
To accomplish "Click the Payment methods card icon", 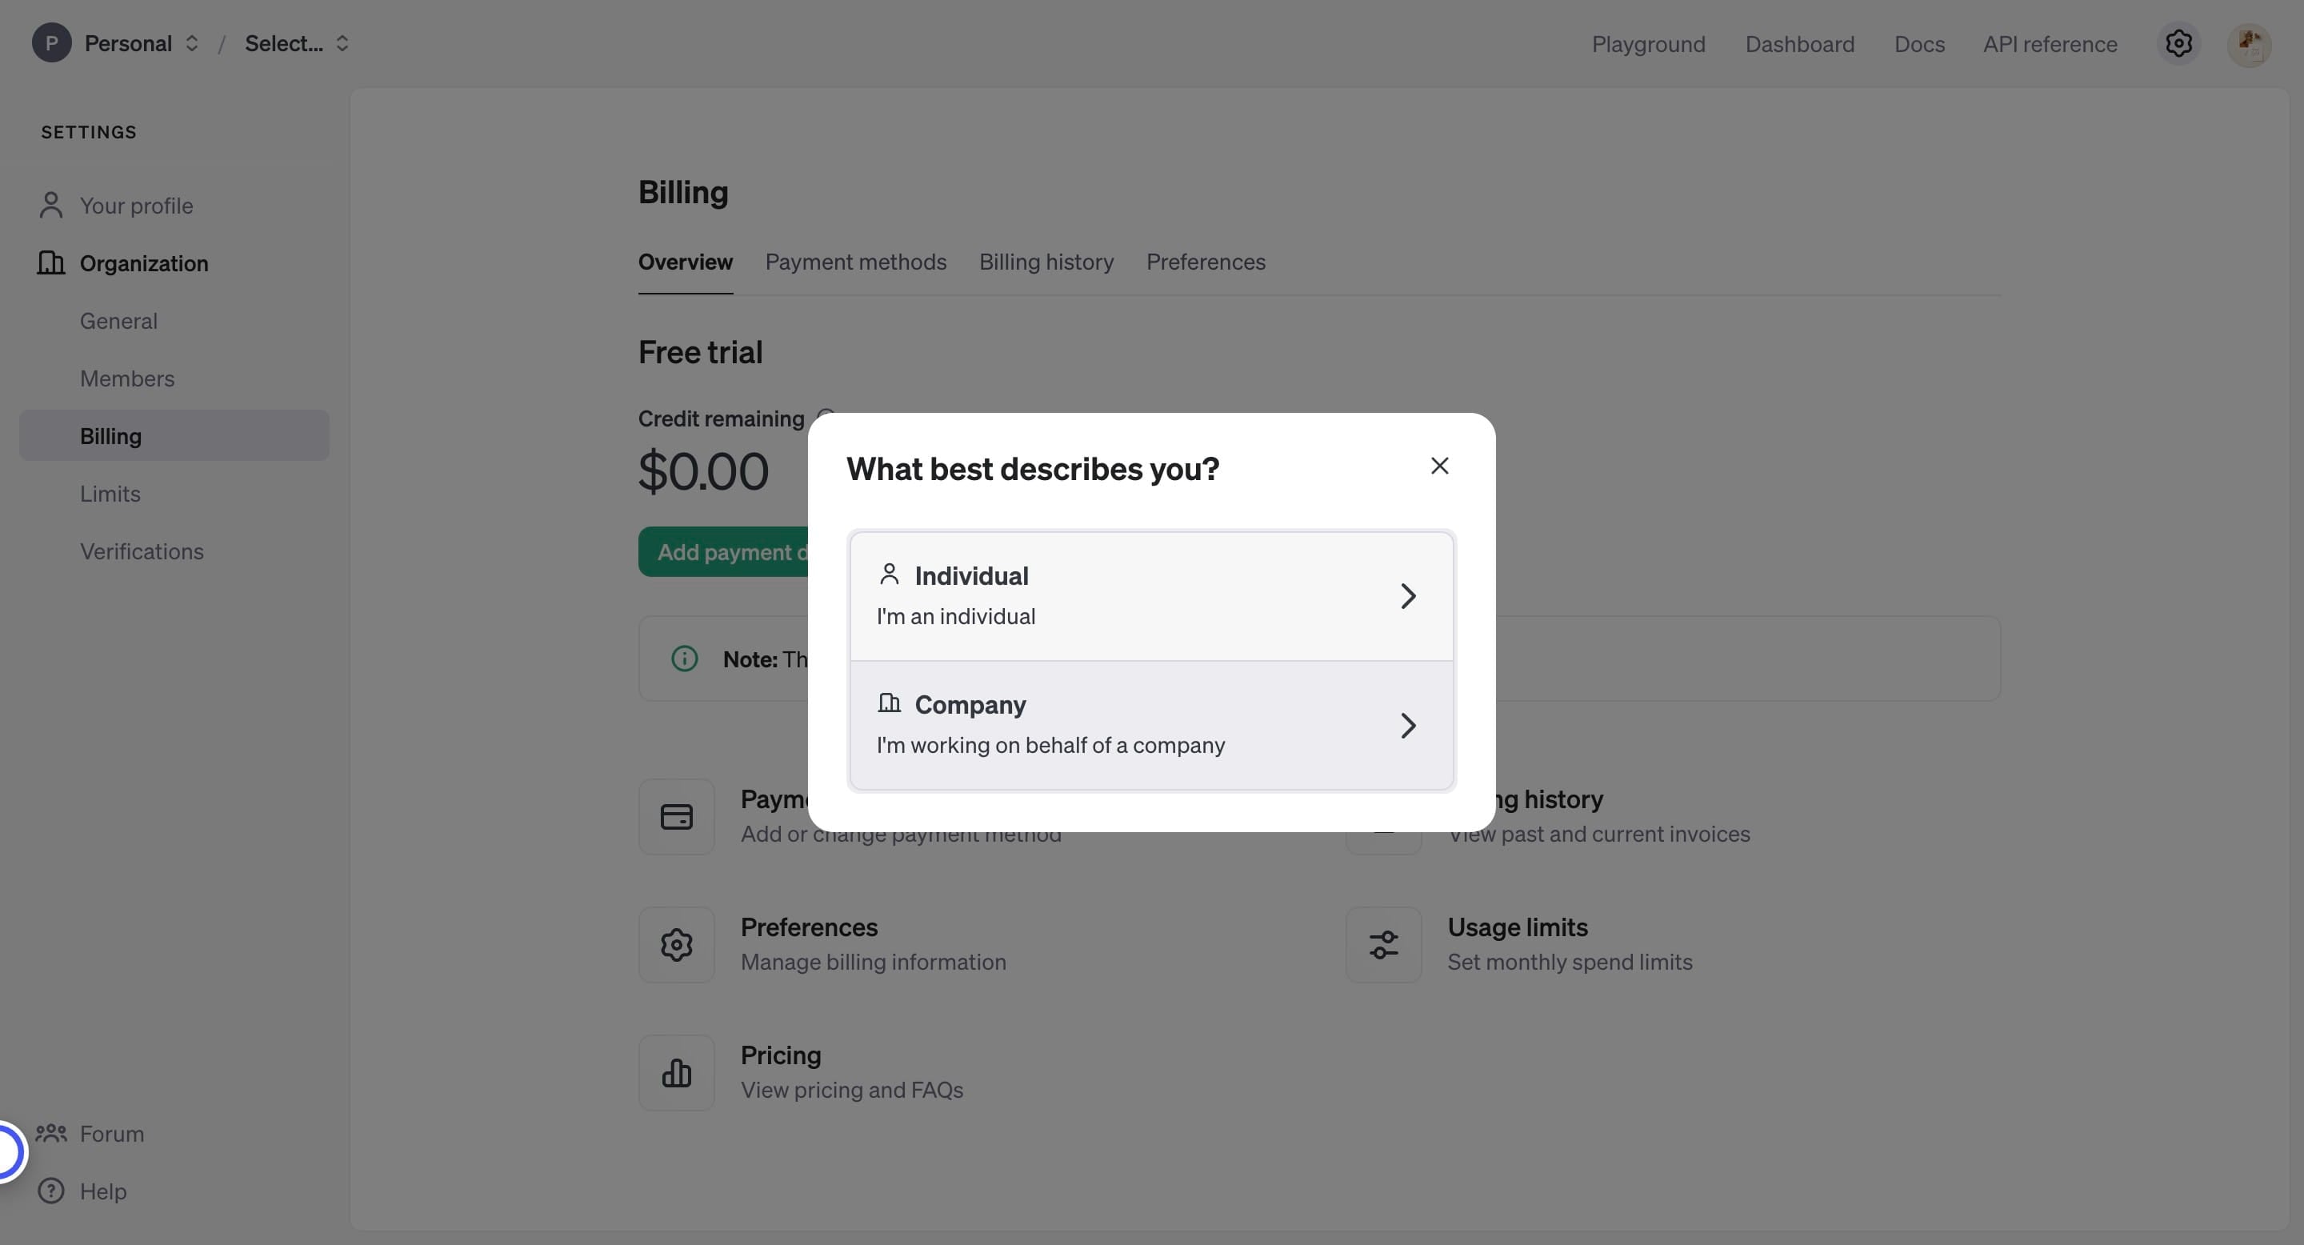I will [676, 817].
